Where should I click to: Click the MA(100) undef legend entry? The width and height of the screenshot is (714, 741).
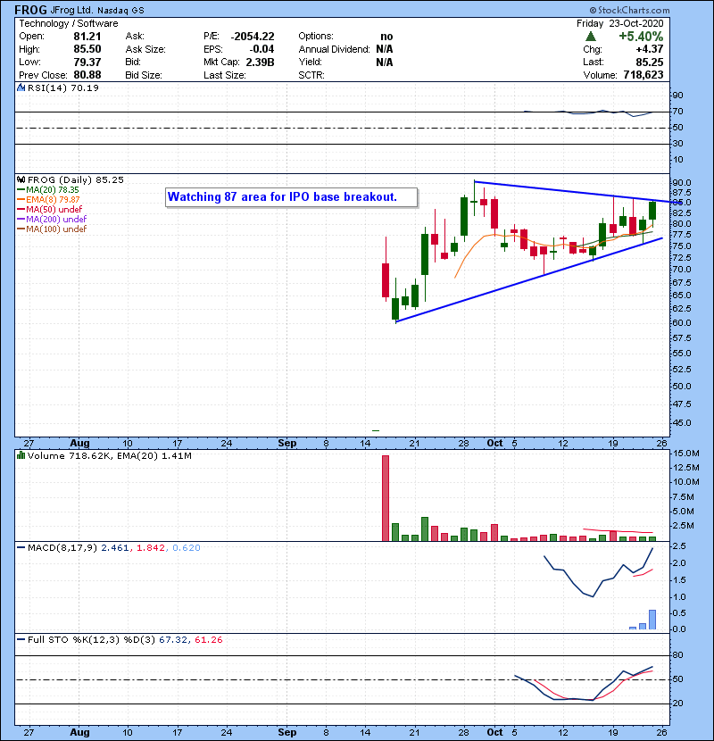pos(52,229)
